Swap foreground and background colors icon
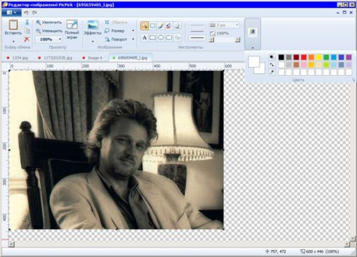357x257 pixels. coord(272,65)
